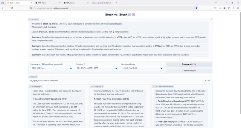The height and width of the screenshot is (129, 241).
Task: List all tabs dropdown arrow
Action: [216, 3]
